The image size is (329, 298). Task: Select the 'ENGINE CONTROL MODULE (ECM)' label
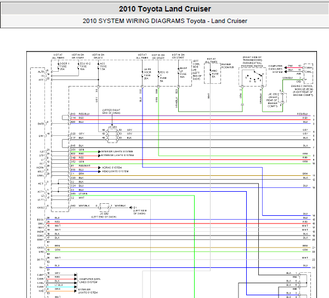[x=303, y=90]
